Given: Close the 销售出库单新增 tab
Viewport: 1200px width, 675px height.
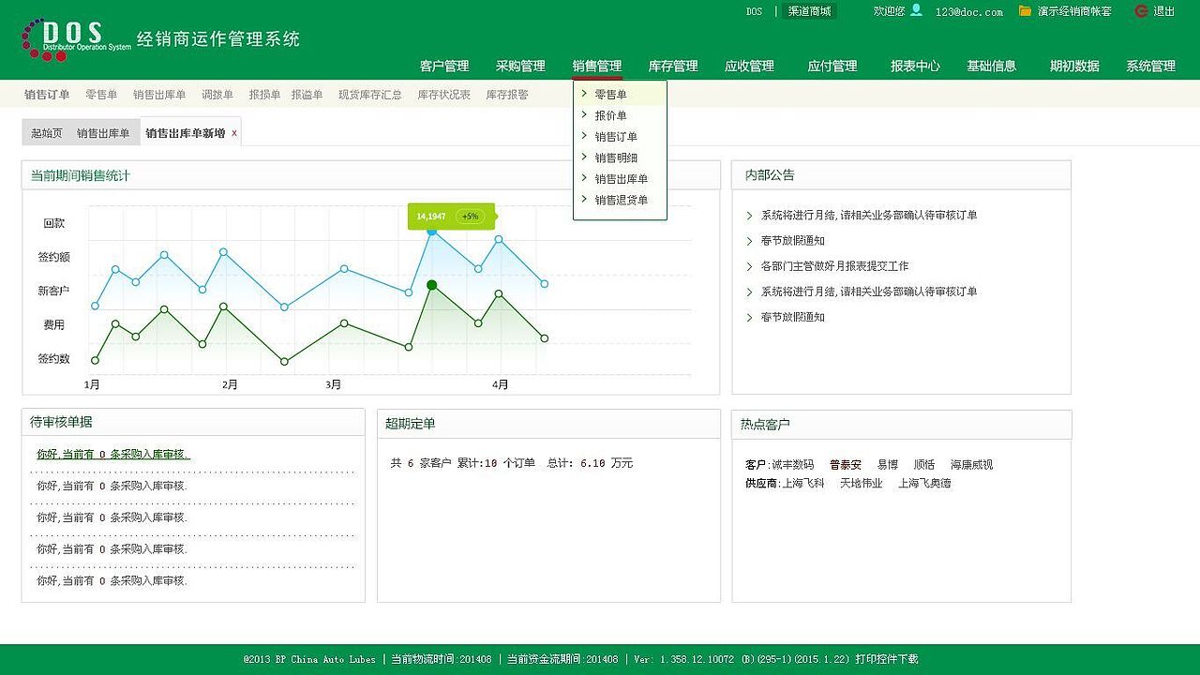Looking at the screenshot, I should pyautogui.click(x=234, y=131).
